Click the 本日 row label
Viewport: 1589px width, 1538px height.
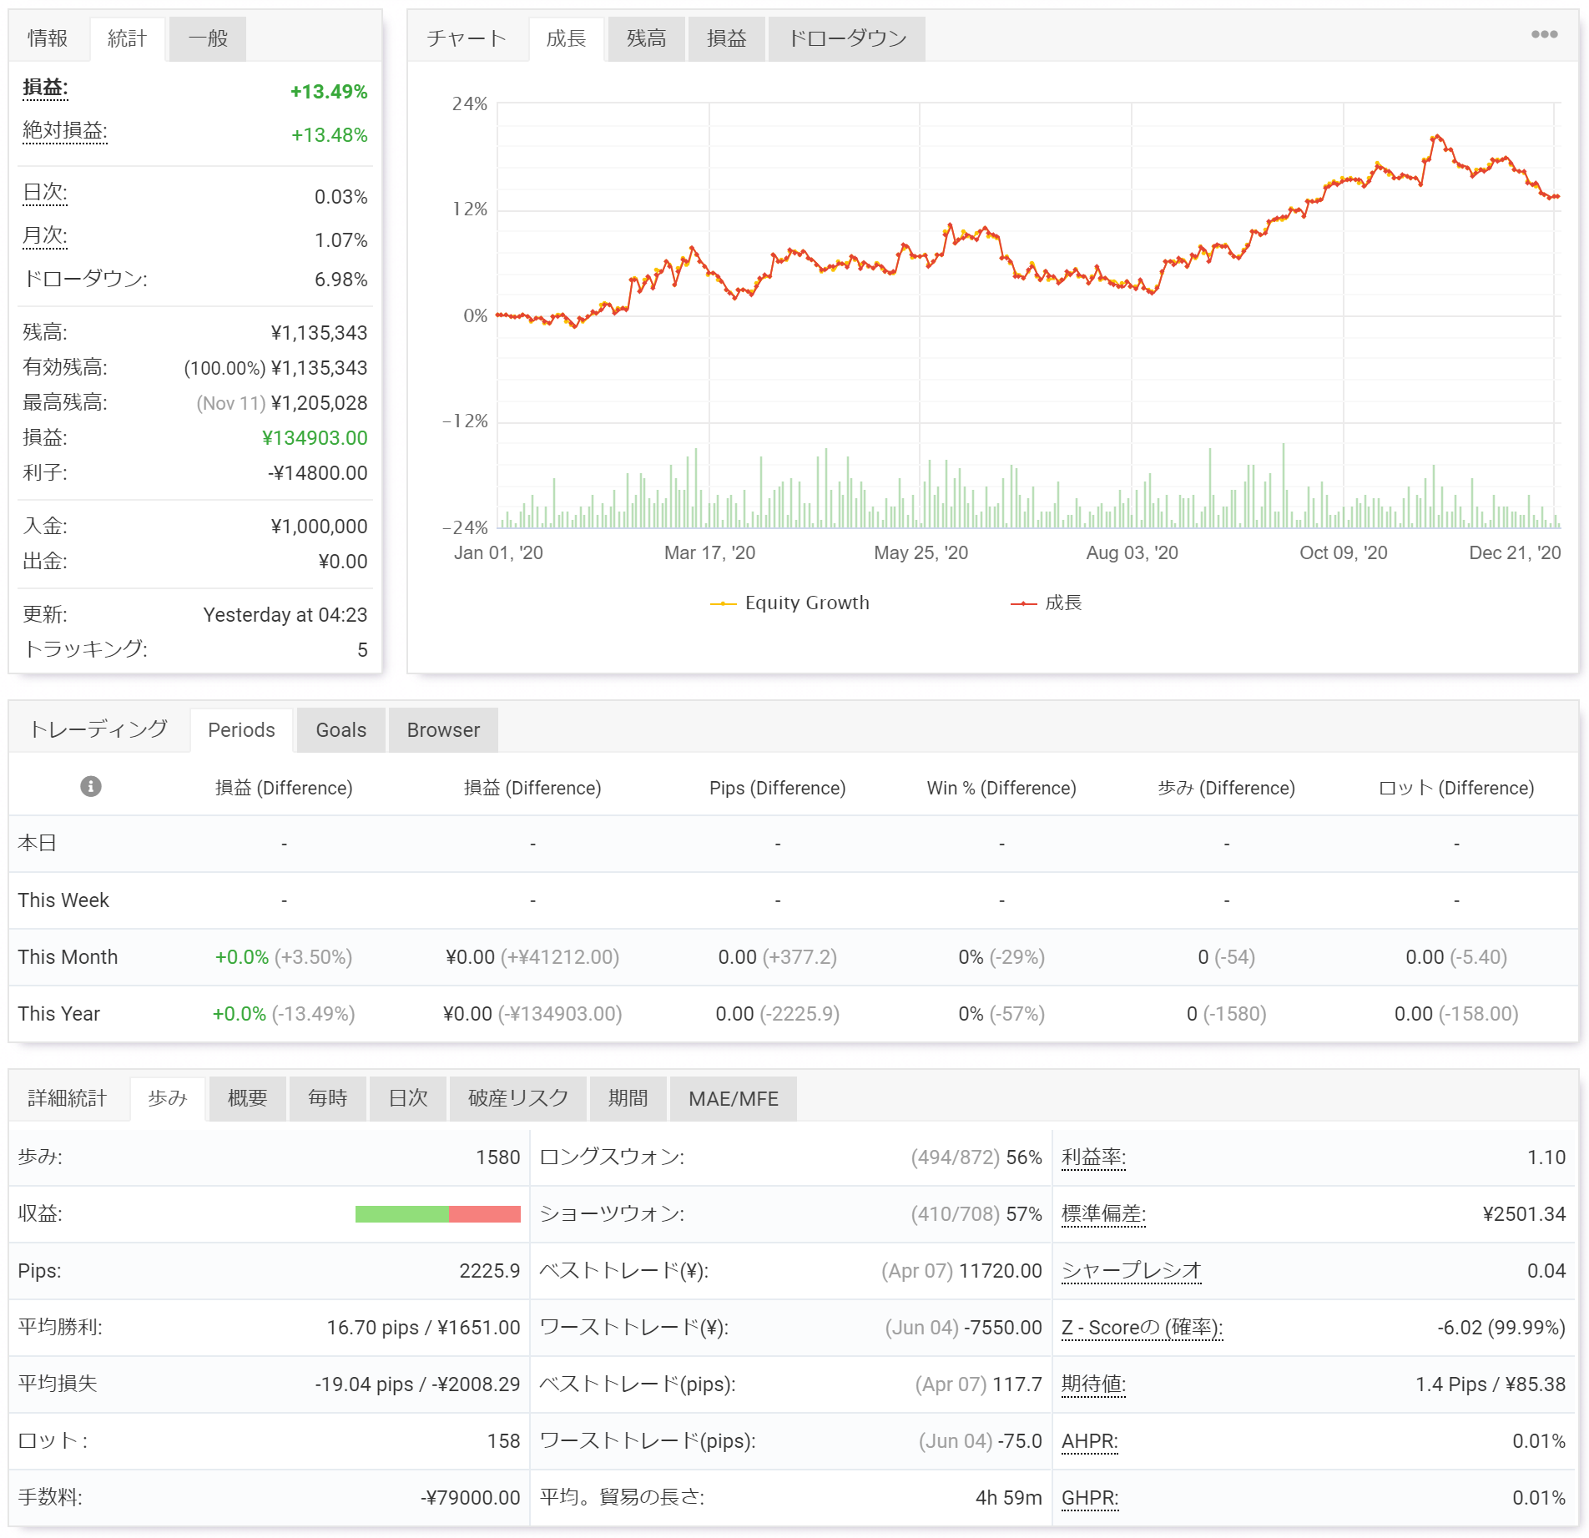pyautogui.click(x=37, y=844)
